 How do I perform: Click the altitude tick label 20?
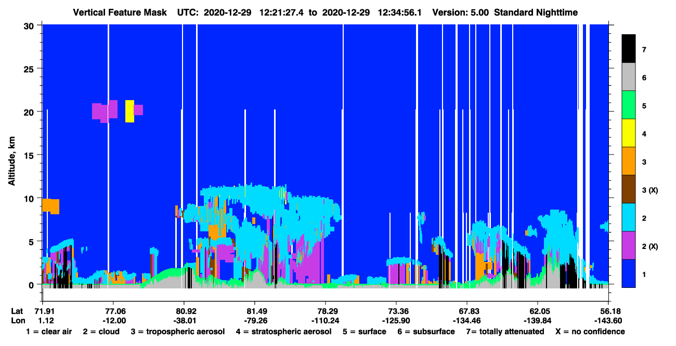coord(30,112)
